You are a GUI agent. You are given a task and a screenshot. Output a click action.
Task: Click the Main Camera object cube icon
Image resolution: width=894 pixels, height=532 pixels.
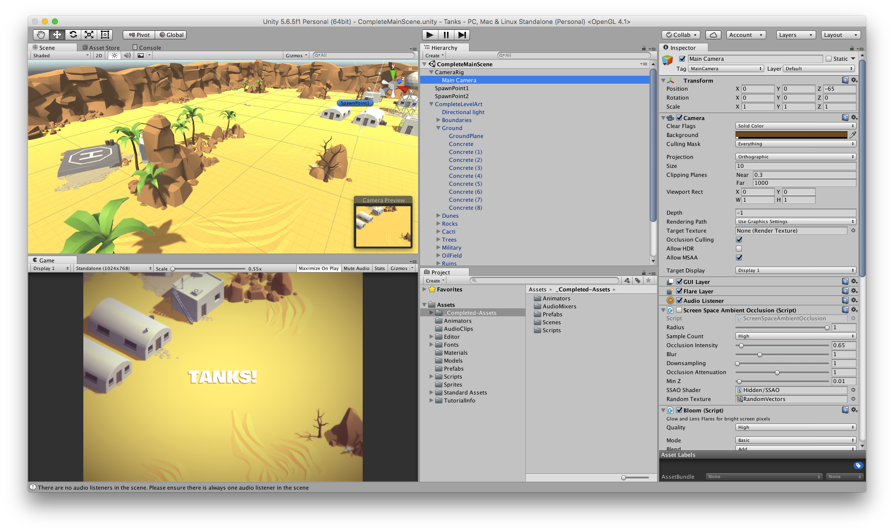click(668, 61)
